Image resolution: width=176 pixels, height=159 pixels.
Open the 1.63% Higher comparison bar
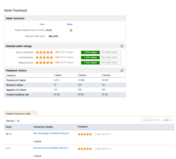pos(101,63)
